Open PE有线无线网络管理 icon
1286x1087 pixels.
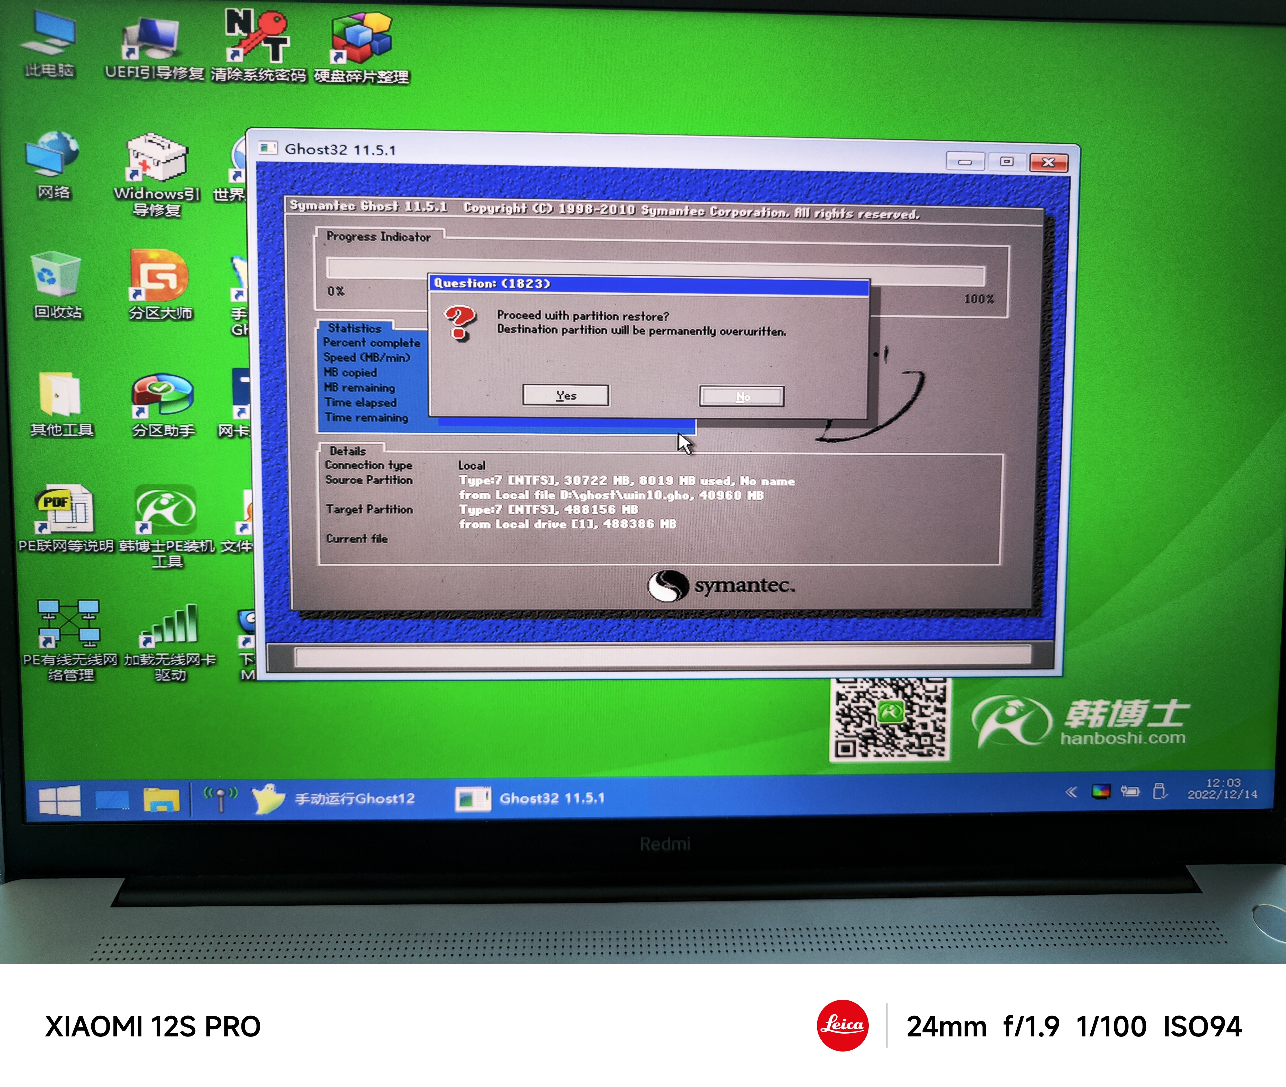pyautogui.click(x=69, y=624)
